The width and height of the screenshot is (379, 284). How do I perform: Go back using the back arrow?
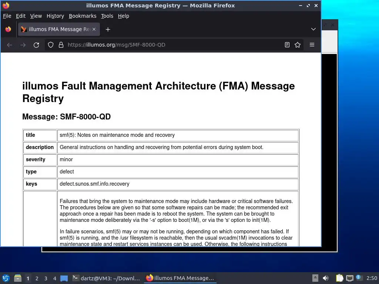click(10, 45)
